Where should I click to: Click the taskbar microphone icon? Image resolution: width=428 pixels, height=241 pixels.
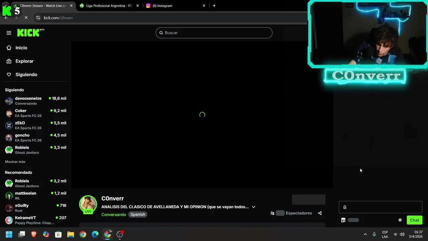point(374,234)
